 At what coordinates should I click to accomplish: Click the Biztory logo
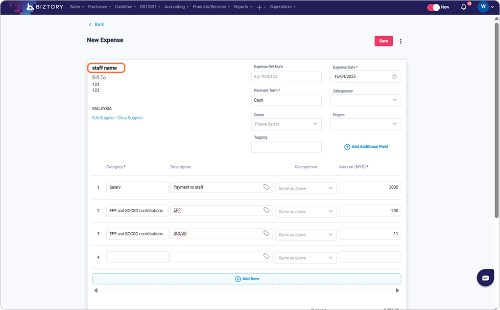pos(45,7)
